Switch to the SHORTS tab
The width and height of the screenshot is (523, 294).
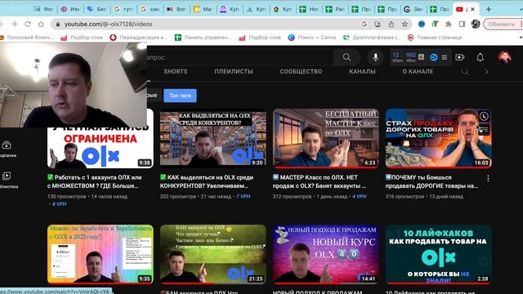pos(176,71)
